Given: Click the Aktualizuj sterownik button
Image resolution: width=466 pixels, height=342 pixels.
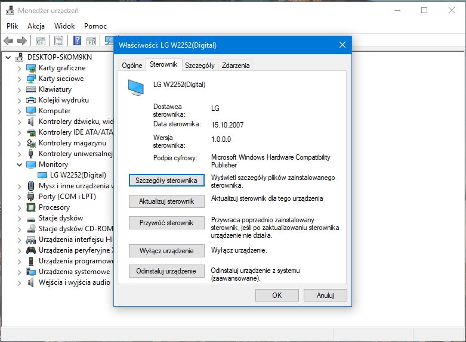Looking at the screenshot, I should pyautogui.click(x=166, y=201).
